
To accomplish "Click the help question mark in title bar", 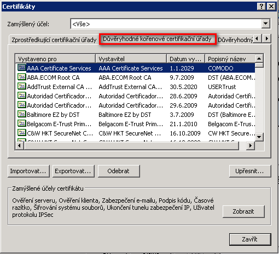I will 261,7.
